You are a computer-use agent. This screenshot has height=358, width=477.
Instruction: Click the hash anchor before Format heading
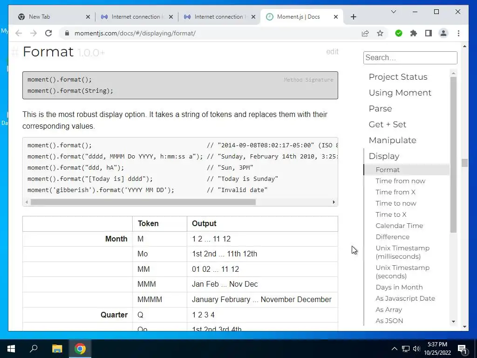coord(15,52)
